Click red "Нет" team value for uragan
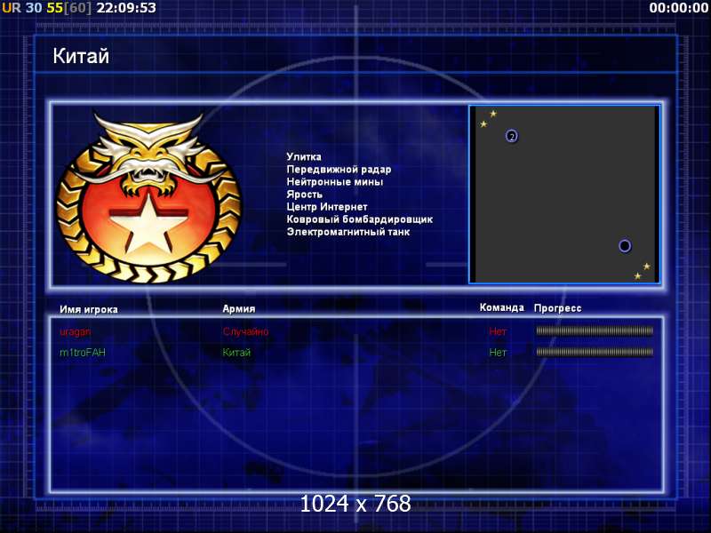 point(498,331)
